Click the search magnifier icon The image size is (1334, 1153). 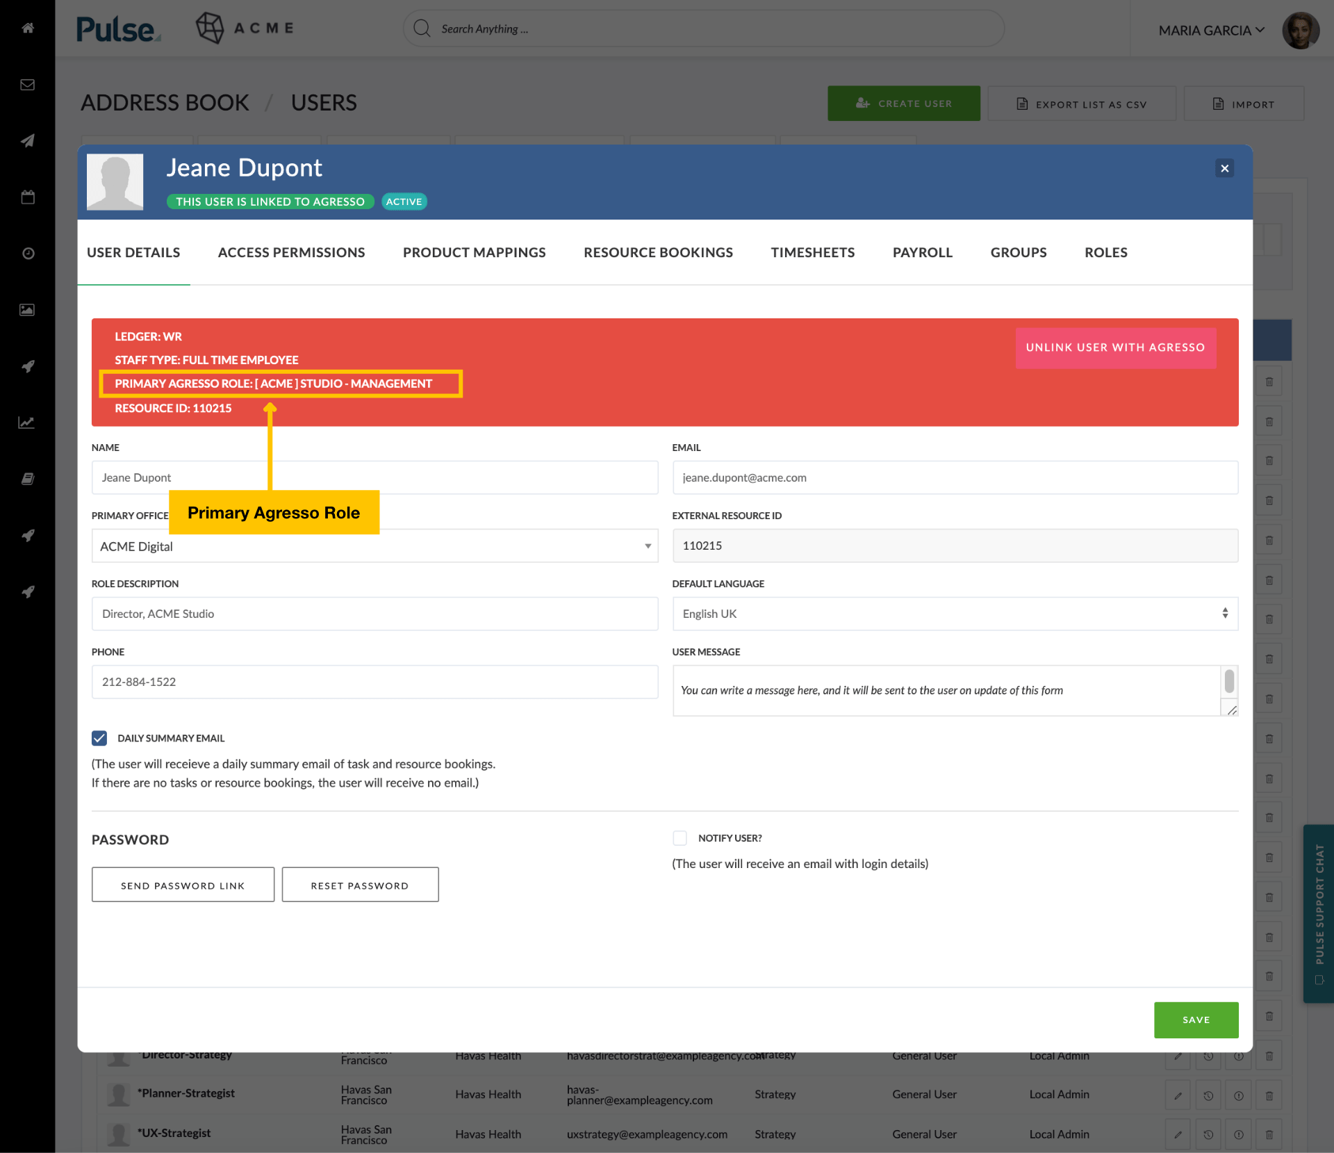(422, 28)
